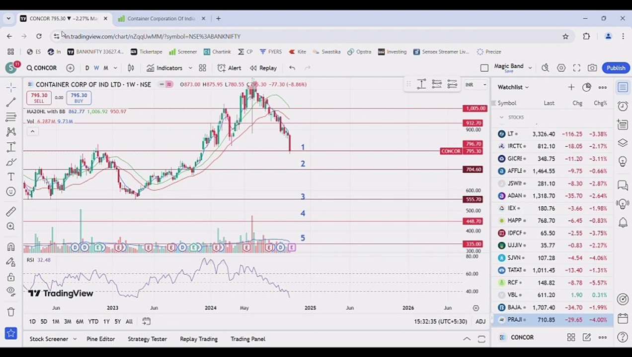
Task: Open timeframe interval dropdown arrow
Action: [x=115, y=68]
